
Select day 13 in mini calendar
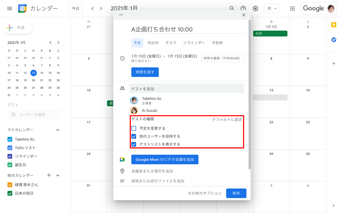[33, 73]
